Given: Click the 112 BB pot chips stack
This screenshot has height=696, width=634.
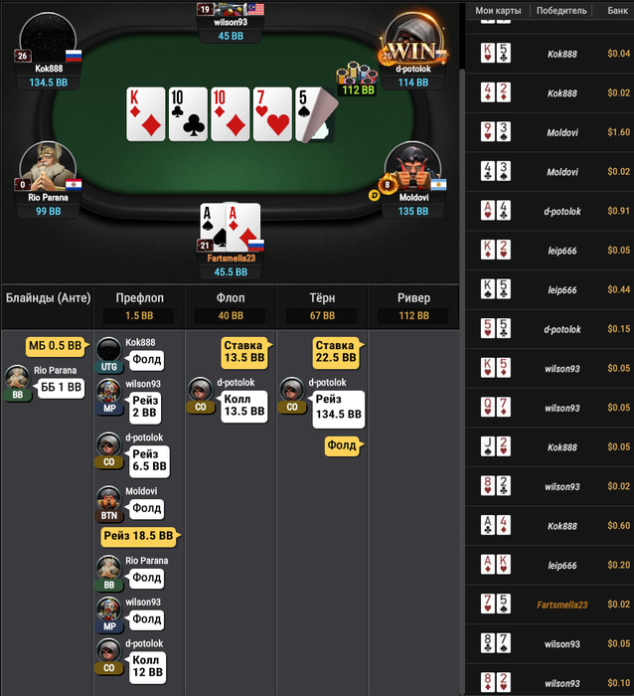Looking at the screenshot, I should pyautogui.click(x=357, y=79).
